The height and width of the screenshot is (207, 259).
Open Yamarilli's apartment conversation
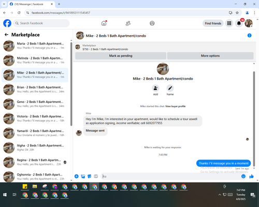(x=35, y=133)
